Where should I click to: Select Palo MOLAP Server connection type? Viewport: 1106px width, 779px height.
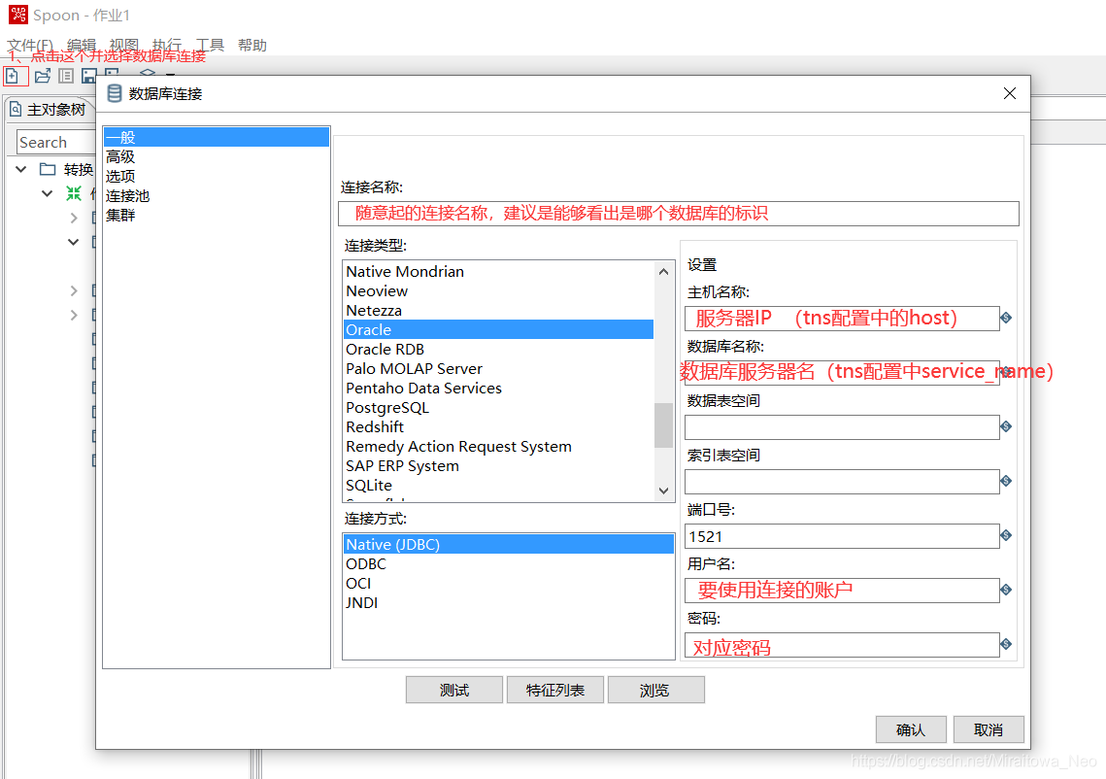pos(499,368)
